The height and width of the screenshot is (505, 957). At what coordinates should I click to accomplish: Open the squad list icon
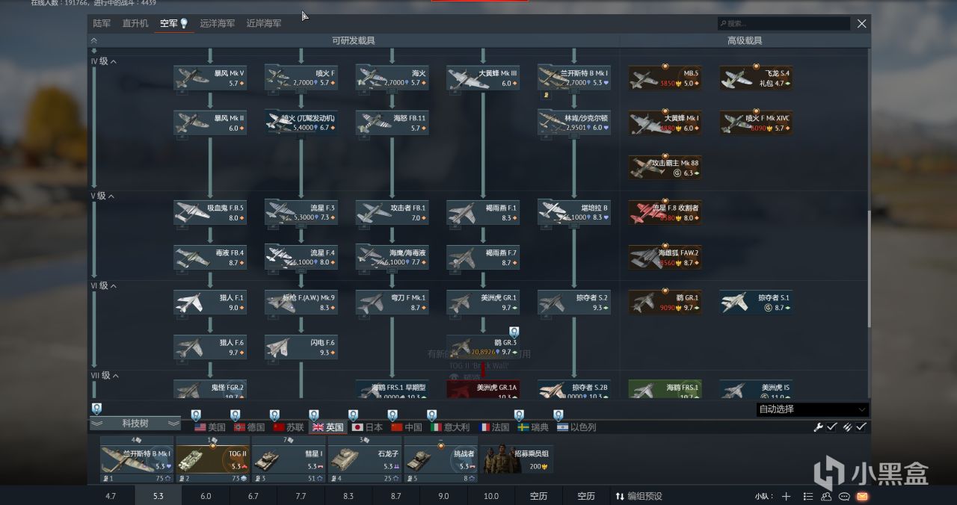[x=808, y=496]
